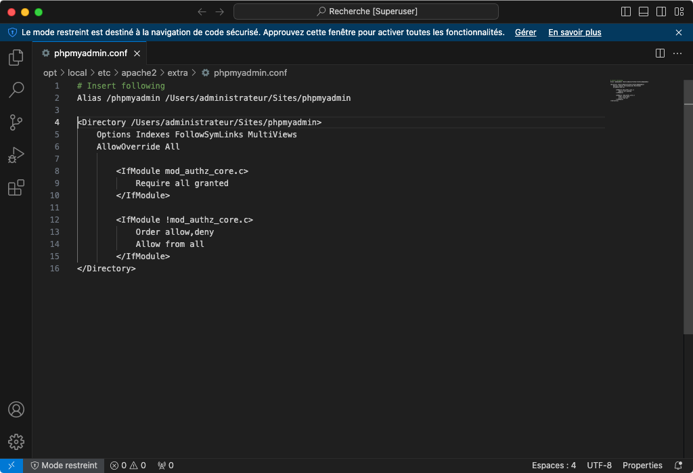
Task: Open the Run and Debug view
Action: click(x=16, y=155)
